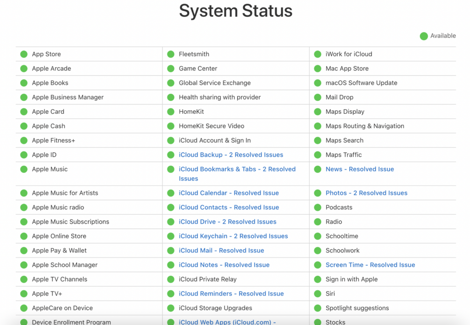Screen dimensions: 470x325
Task: View the iCloud Calendar resolved issue
Action: 229,193
